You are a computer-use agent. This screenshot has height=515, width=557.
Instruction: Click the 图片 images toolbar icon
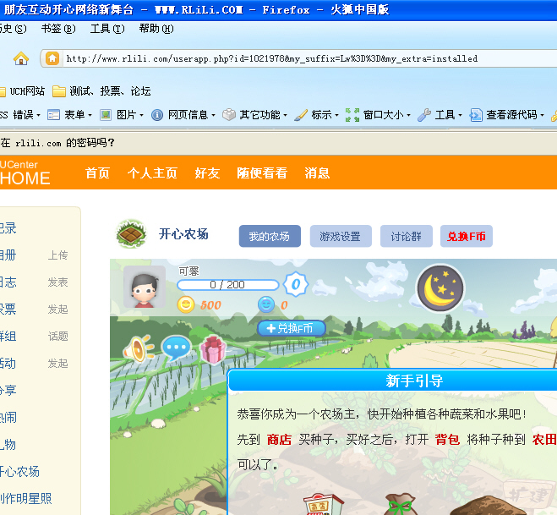tap(106, 115)
